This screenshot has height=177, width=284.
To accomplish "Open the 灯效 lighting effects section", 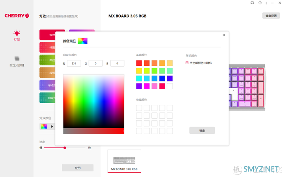I will tap(17, 35).
